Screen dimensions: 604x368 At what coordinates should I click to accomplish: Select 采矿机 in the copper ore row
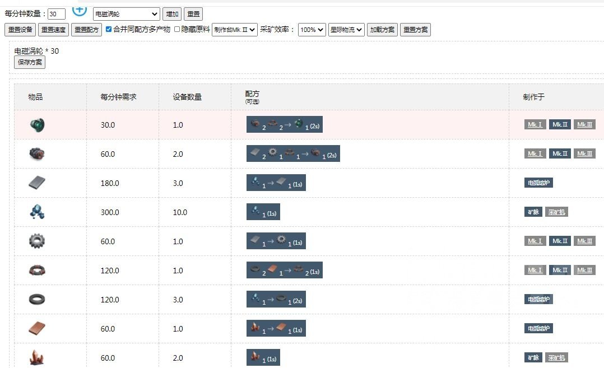(556, 357)
